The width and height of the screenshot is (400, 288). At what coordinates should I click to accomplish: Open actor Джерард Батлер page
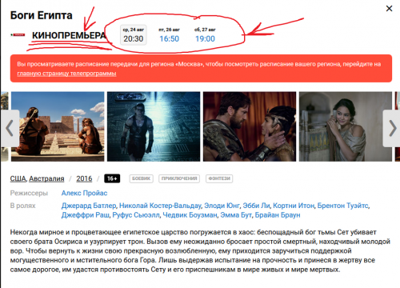pyautogui.click(x=89, y=206)
